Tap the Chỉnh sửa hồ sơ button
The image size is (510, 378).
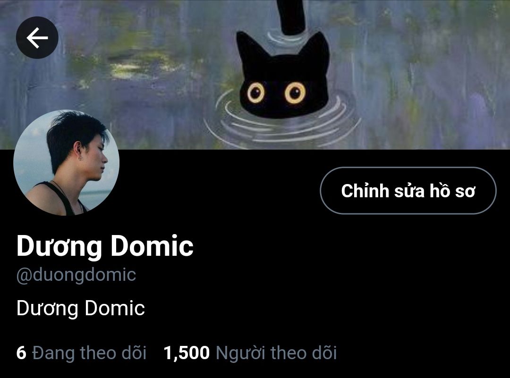(x=408, y=191)
